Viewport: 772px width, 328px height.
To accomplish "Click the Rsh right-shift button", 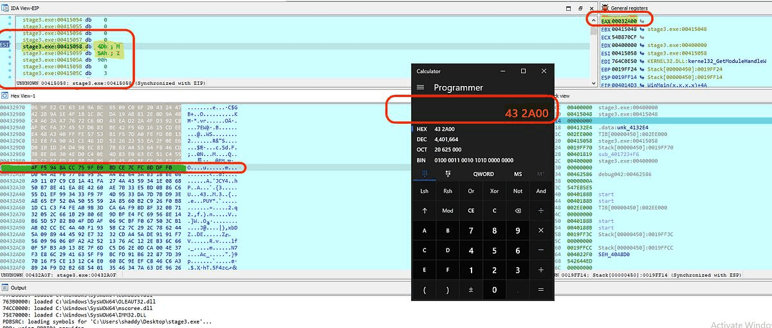I will tap(448, 191).
